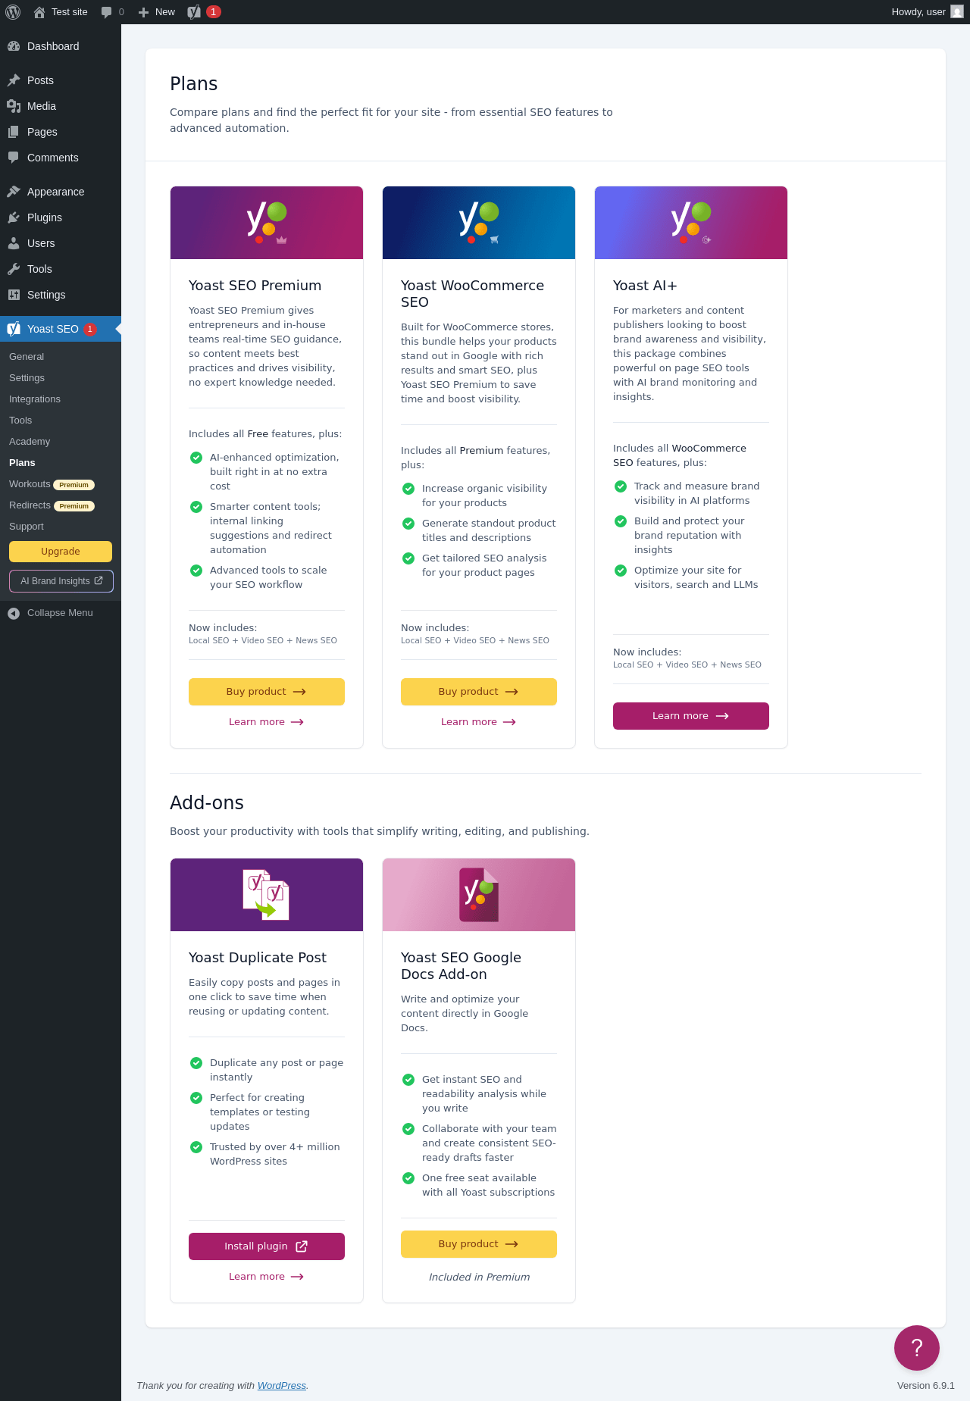Viewport: 970px width, 1401px height.
Task: Open WordPress link in footer
Action: point(282,1386)
